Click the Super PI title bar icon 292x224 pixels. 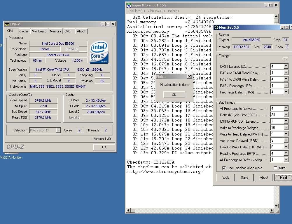pyautogui.click(x=129, y=5)
